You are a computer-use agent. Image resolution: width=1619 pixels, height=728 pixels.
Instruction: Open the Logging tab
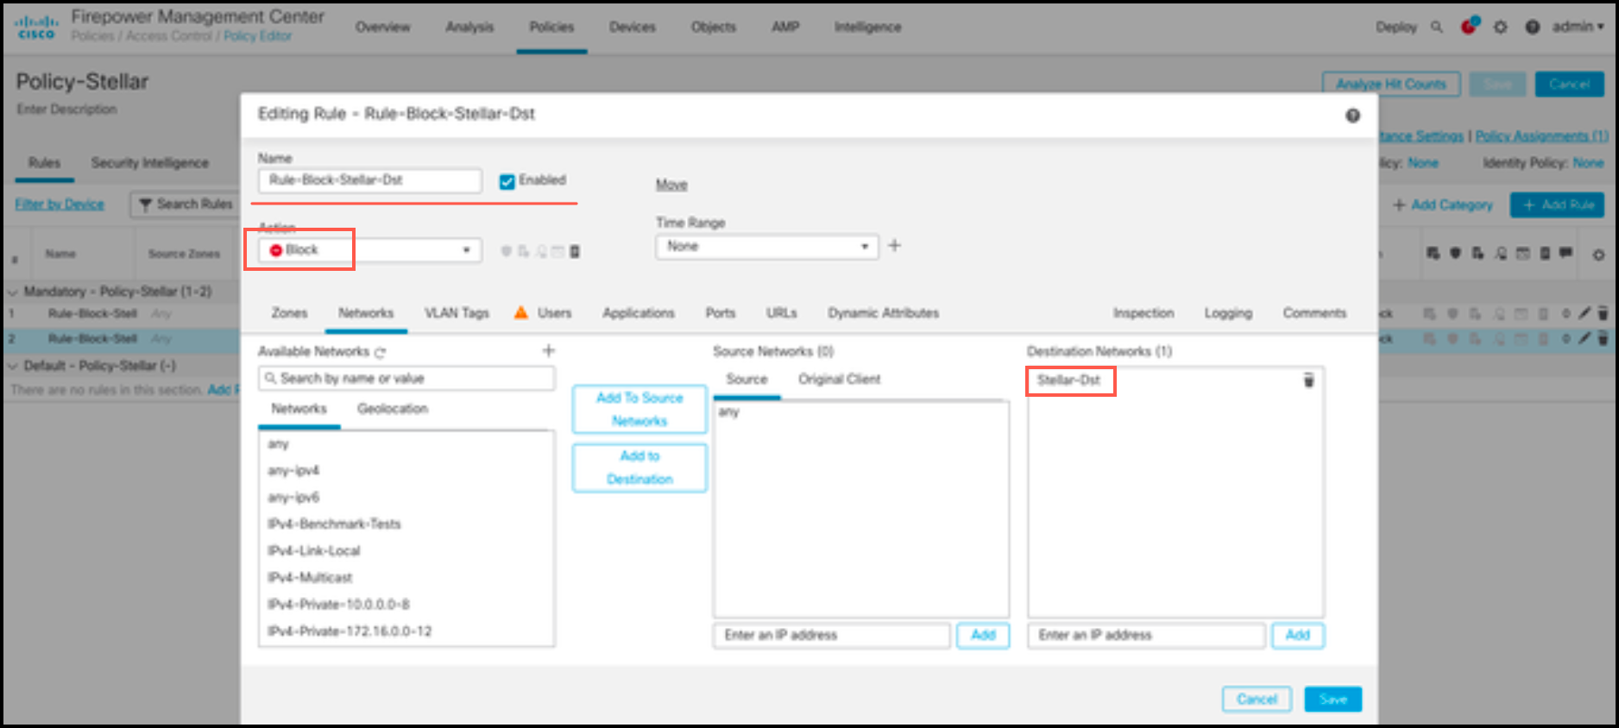click(x=1227, y=313)
